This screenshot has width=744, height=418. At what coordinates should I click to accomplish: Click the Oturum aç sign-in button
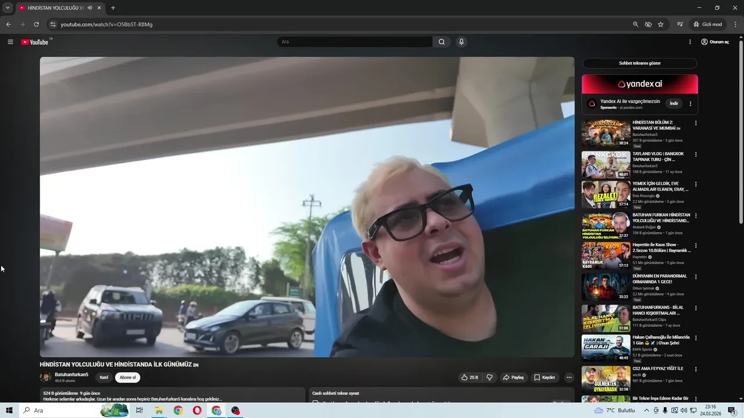715,42
